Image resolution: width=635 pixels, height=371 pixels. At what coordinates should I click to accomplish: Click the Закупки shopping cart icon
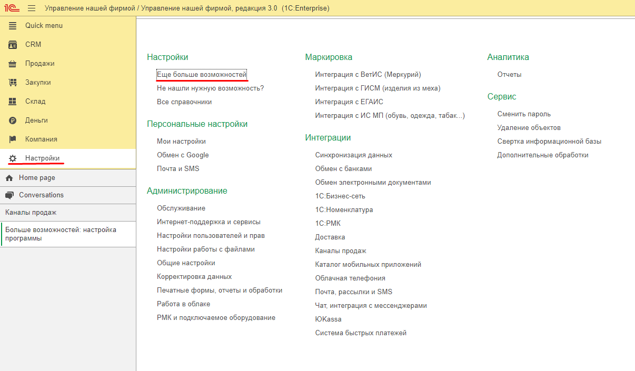pos(13,83)
